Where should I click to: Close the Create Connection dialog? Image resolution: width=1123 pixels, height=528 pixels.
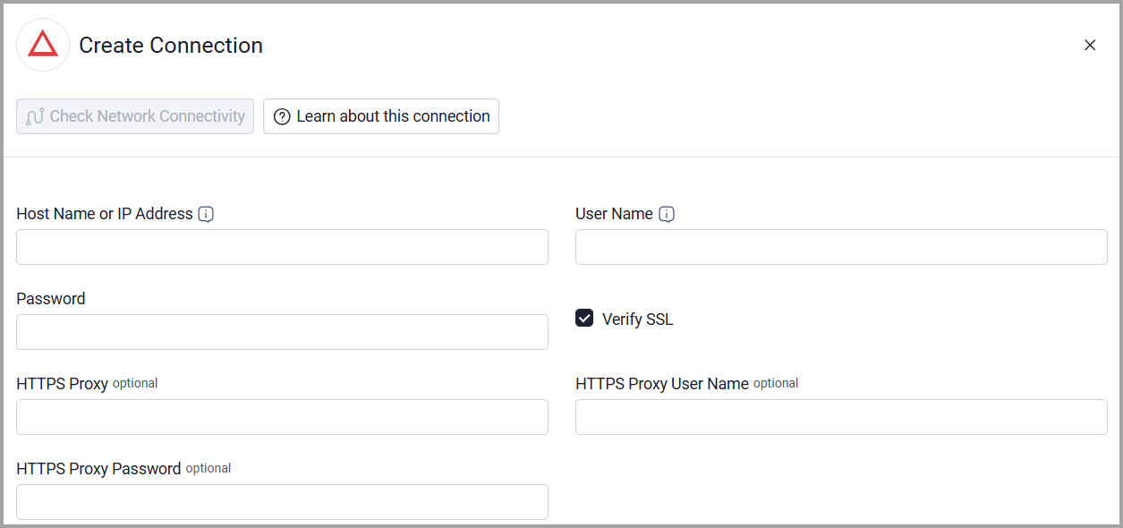click(x=1090, y=45)
